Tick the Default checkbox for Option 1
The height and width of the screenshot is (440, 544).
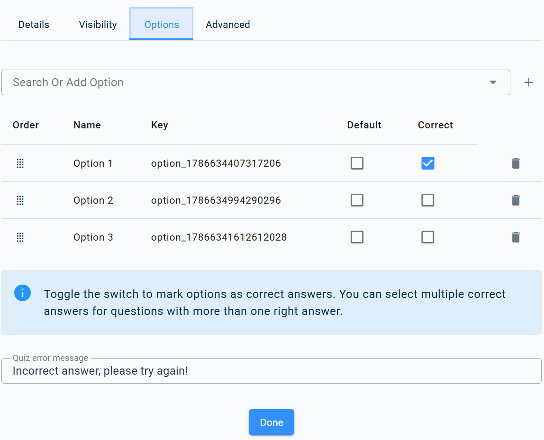(x=357, y=163)
